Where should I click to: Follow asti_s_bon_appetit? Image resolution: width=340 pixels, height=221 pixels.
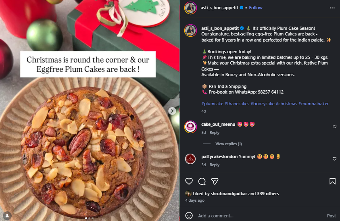coord(256,8)
